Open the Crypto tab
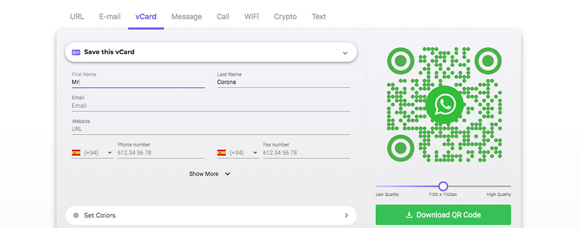This screenshot has width=580, height=228. 285,16
